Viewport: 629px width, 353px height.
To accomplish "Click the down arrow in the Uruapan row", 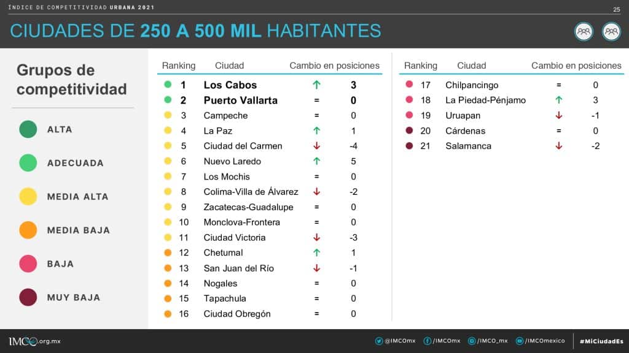I will coord(559,115).
